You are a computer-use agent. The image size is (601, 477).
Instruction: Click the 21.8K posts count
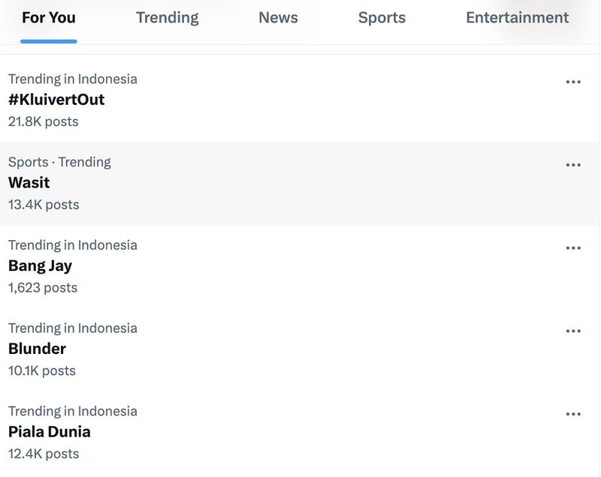pos(43,121)
